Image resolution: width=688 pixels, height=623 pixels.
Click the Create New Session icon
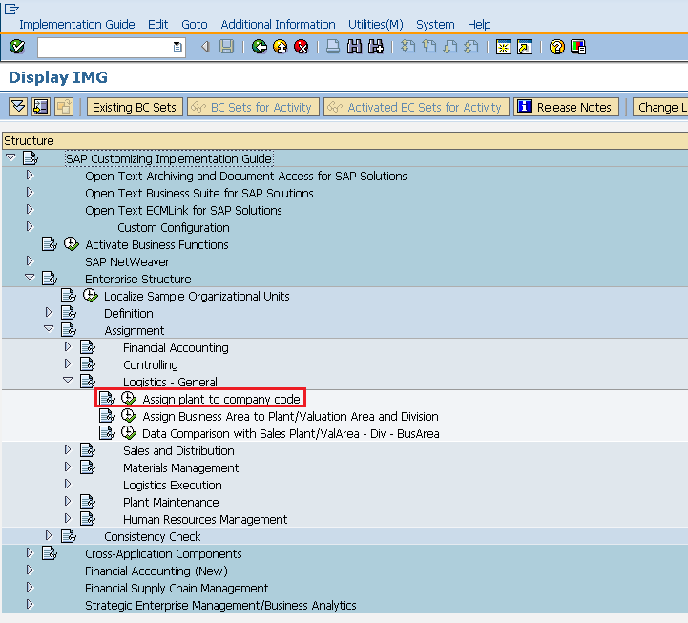pos(503,47)
